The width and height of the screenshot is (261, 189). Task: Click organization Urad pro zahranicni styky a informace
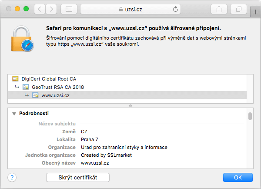click(x=124, y=147)
